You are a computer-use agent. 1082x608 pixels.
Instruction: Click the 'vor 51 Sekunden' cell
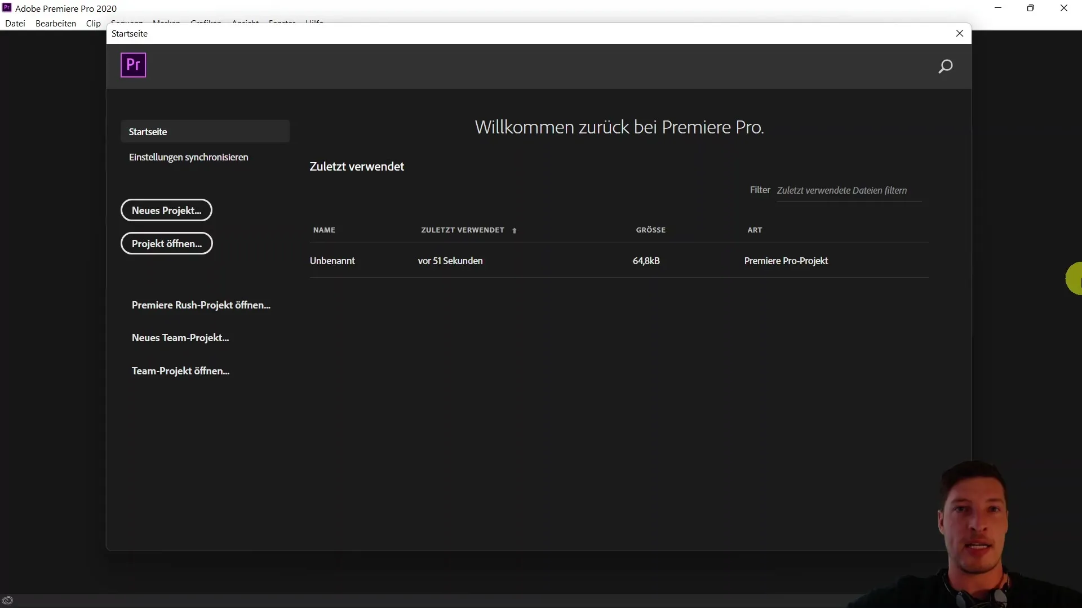tap(450, 261)
